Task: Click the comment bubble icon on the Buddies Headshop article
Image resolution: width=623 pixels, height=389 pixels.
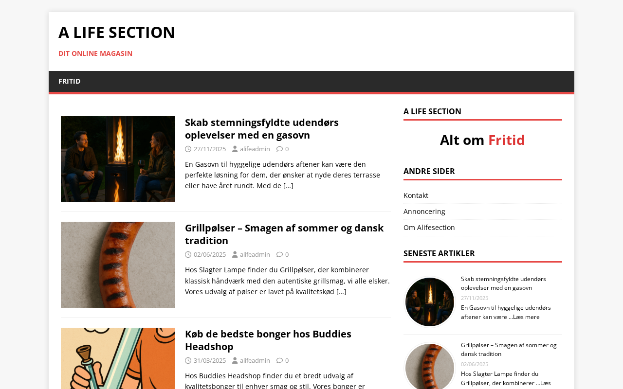Action: [x=279, y=361]
